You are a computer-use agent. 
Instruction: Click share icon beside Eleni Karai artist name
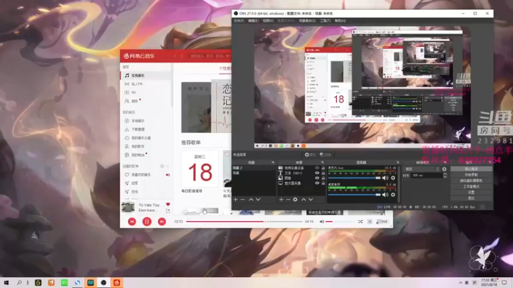pos(168,211)
